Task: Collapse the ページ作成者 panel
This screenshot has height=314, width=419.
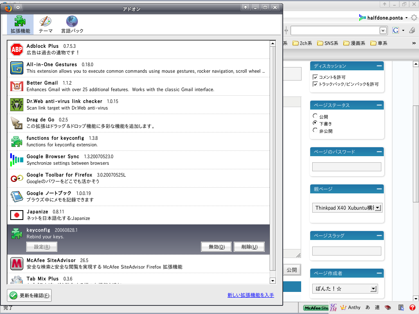Action: pos(379,273)
